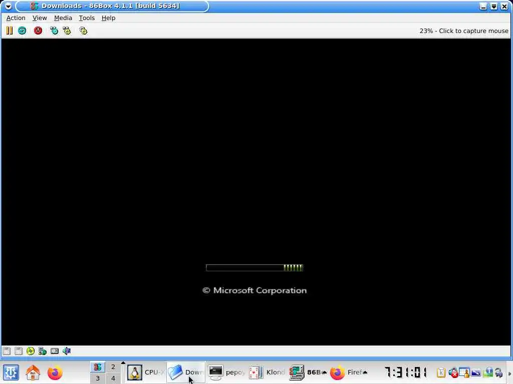Viewport: 513px width, 384px height.
Task: Click the panel clock showing 7:31:01
Action: point(406,372)
